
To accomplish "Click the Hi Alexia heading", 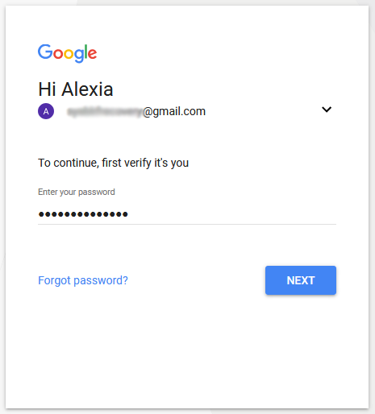I will pos(76,89).
